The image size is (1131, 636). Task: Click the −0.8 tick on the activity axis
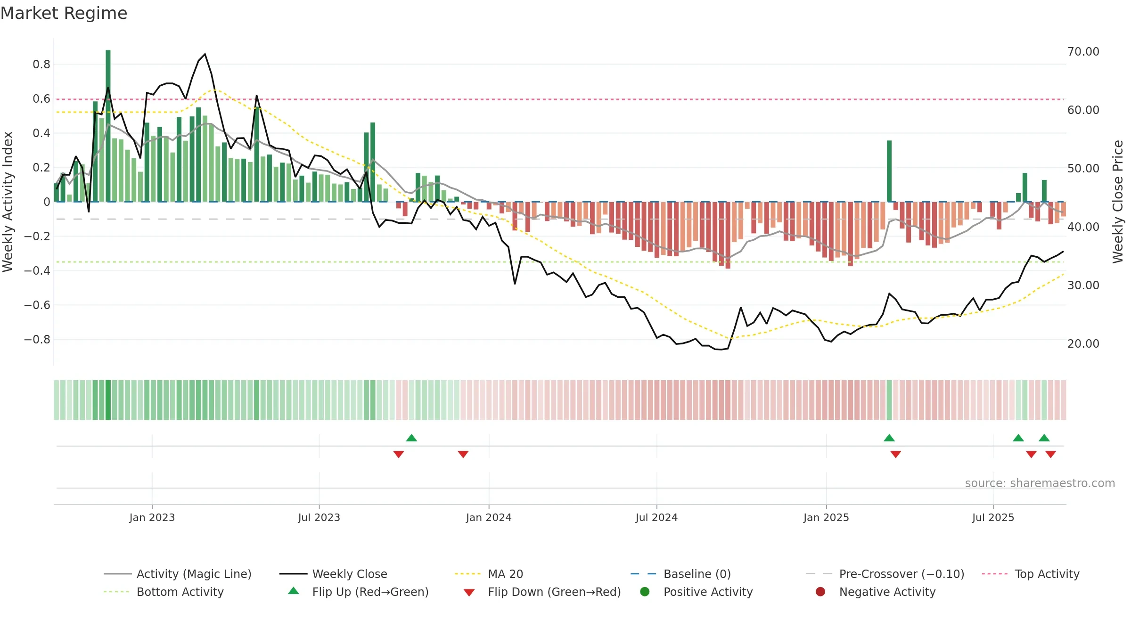click(x=37, y=339)
